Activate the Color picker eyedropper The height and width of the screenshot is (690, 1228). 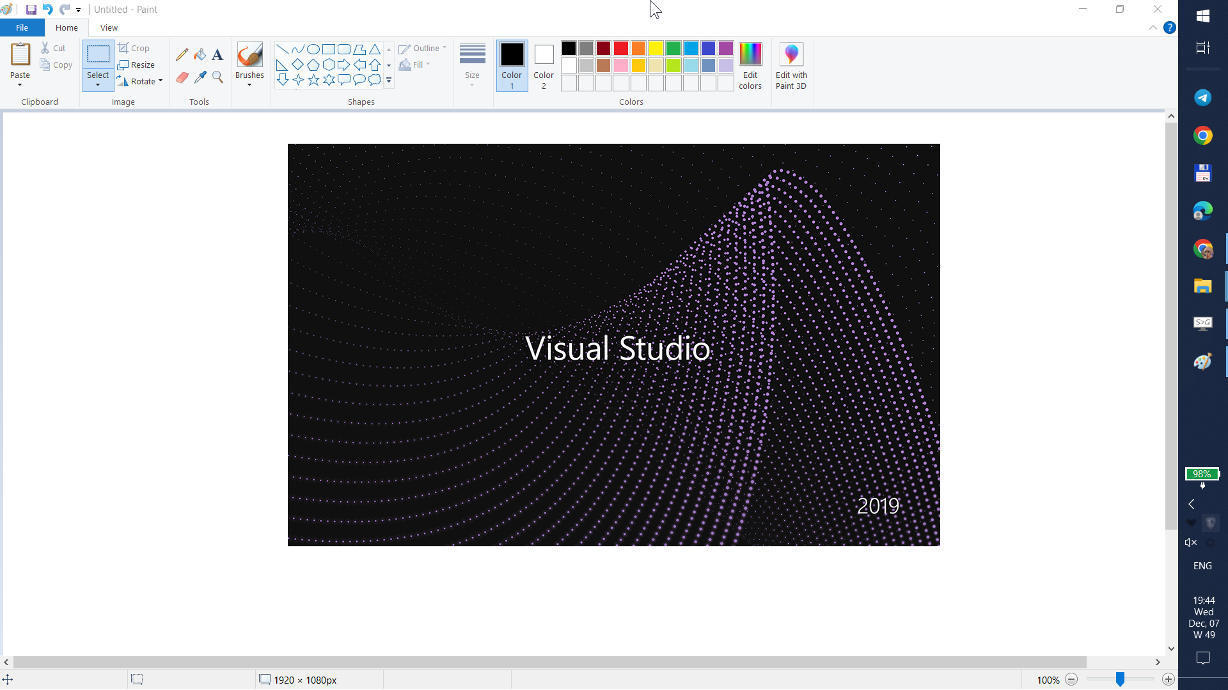[200, 77]
